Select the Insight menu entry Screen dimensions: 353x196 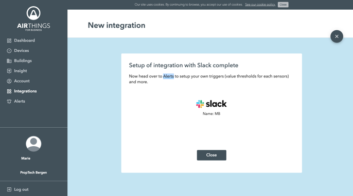(x=20, y=71)
